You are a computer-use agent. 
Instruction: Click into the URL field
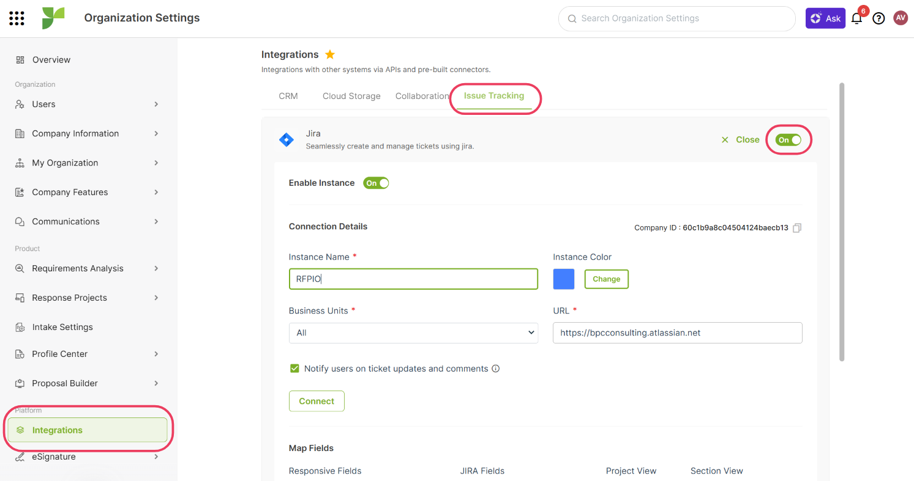click(x=677, y=333)
